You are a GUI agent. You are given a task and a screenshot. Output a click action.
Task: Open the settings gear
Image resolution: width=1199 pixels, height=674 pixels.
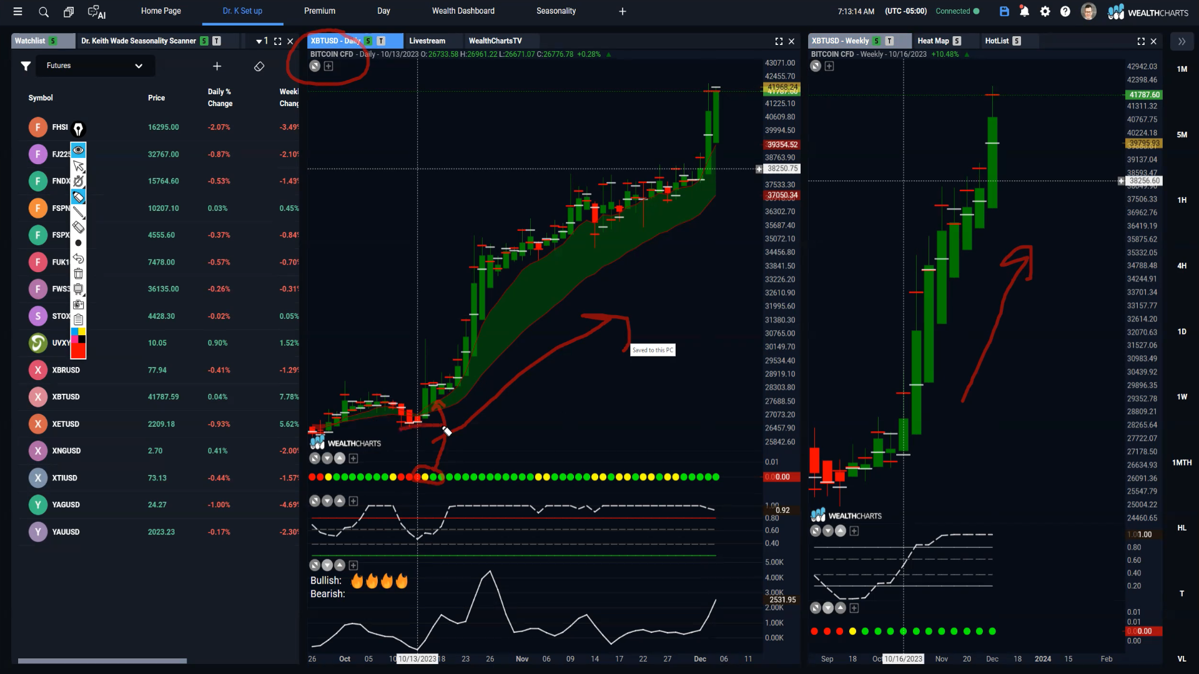click(1045, 11)
